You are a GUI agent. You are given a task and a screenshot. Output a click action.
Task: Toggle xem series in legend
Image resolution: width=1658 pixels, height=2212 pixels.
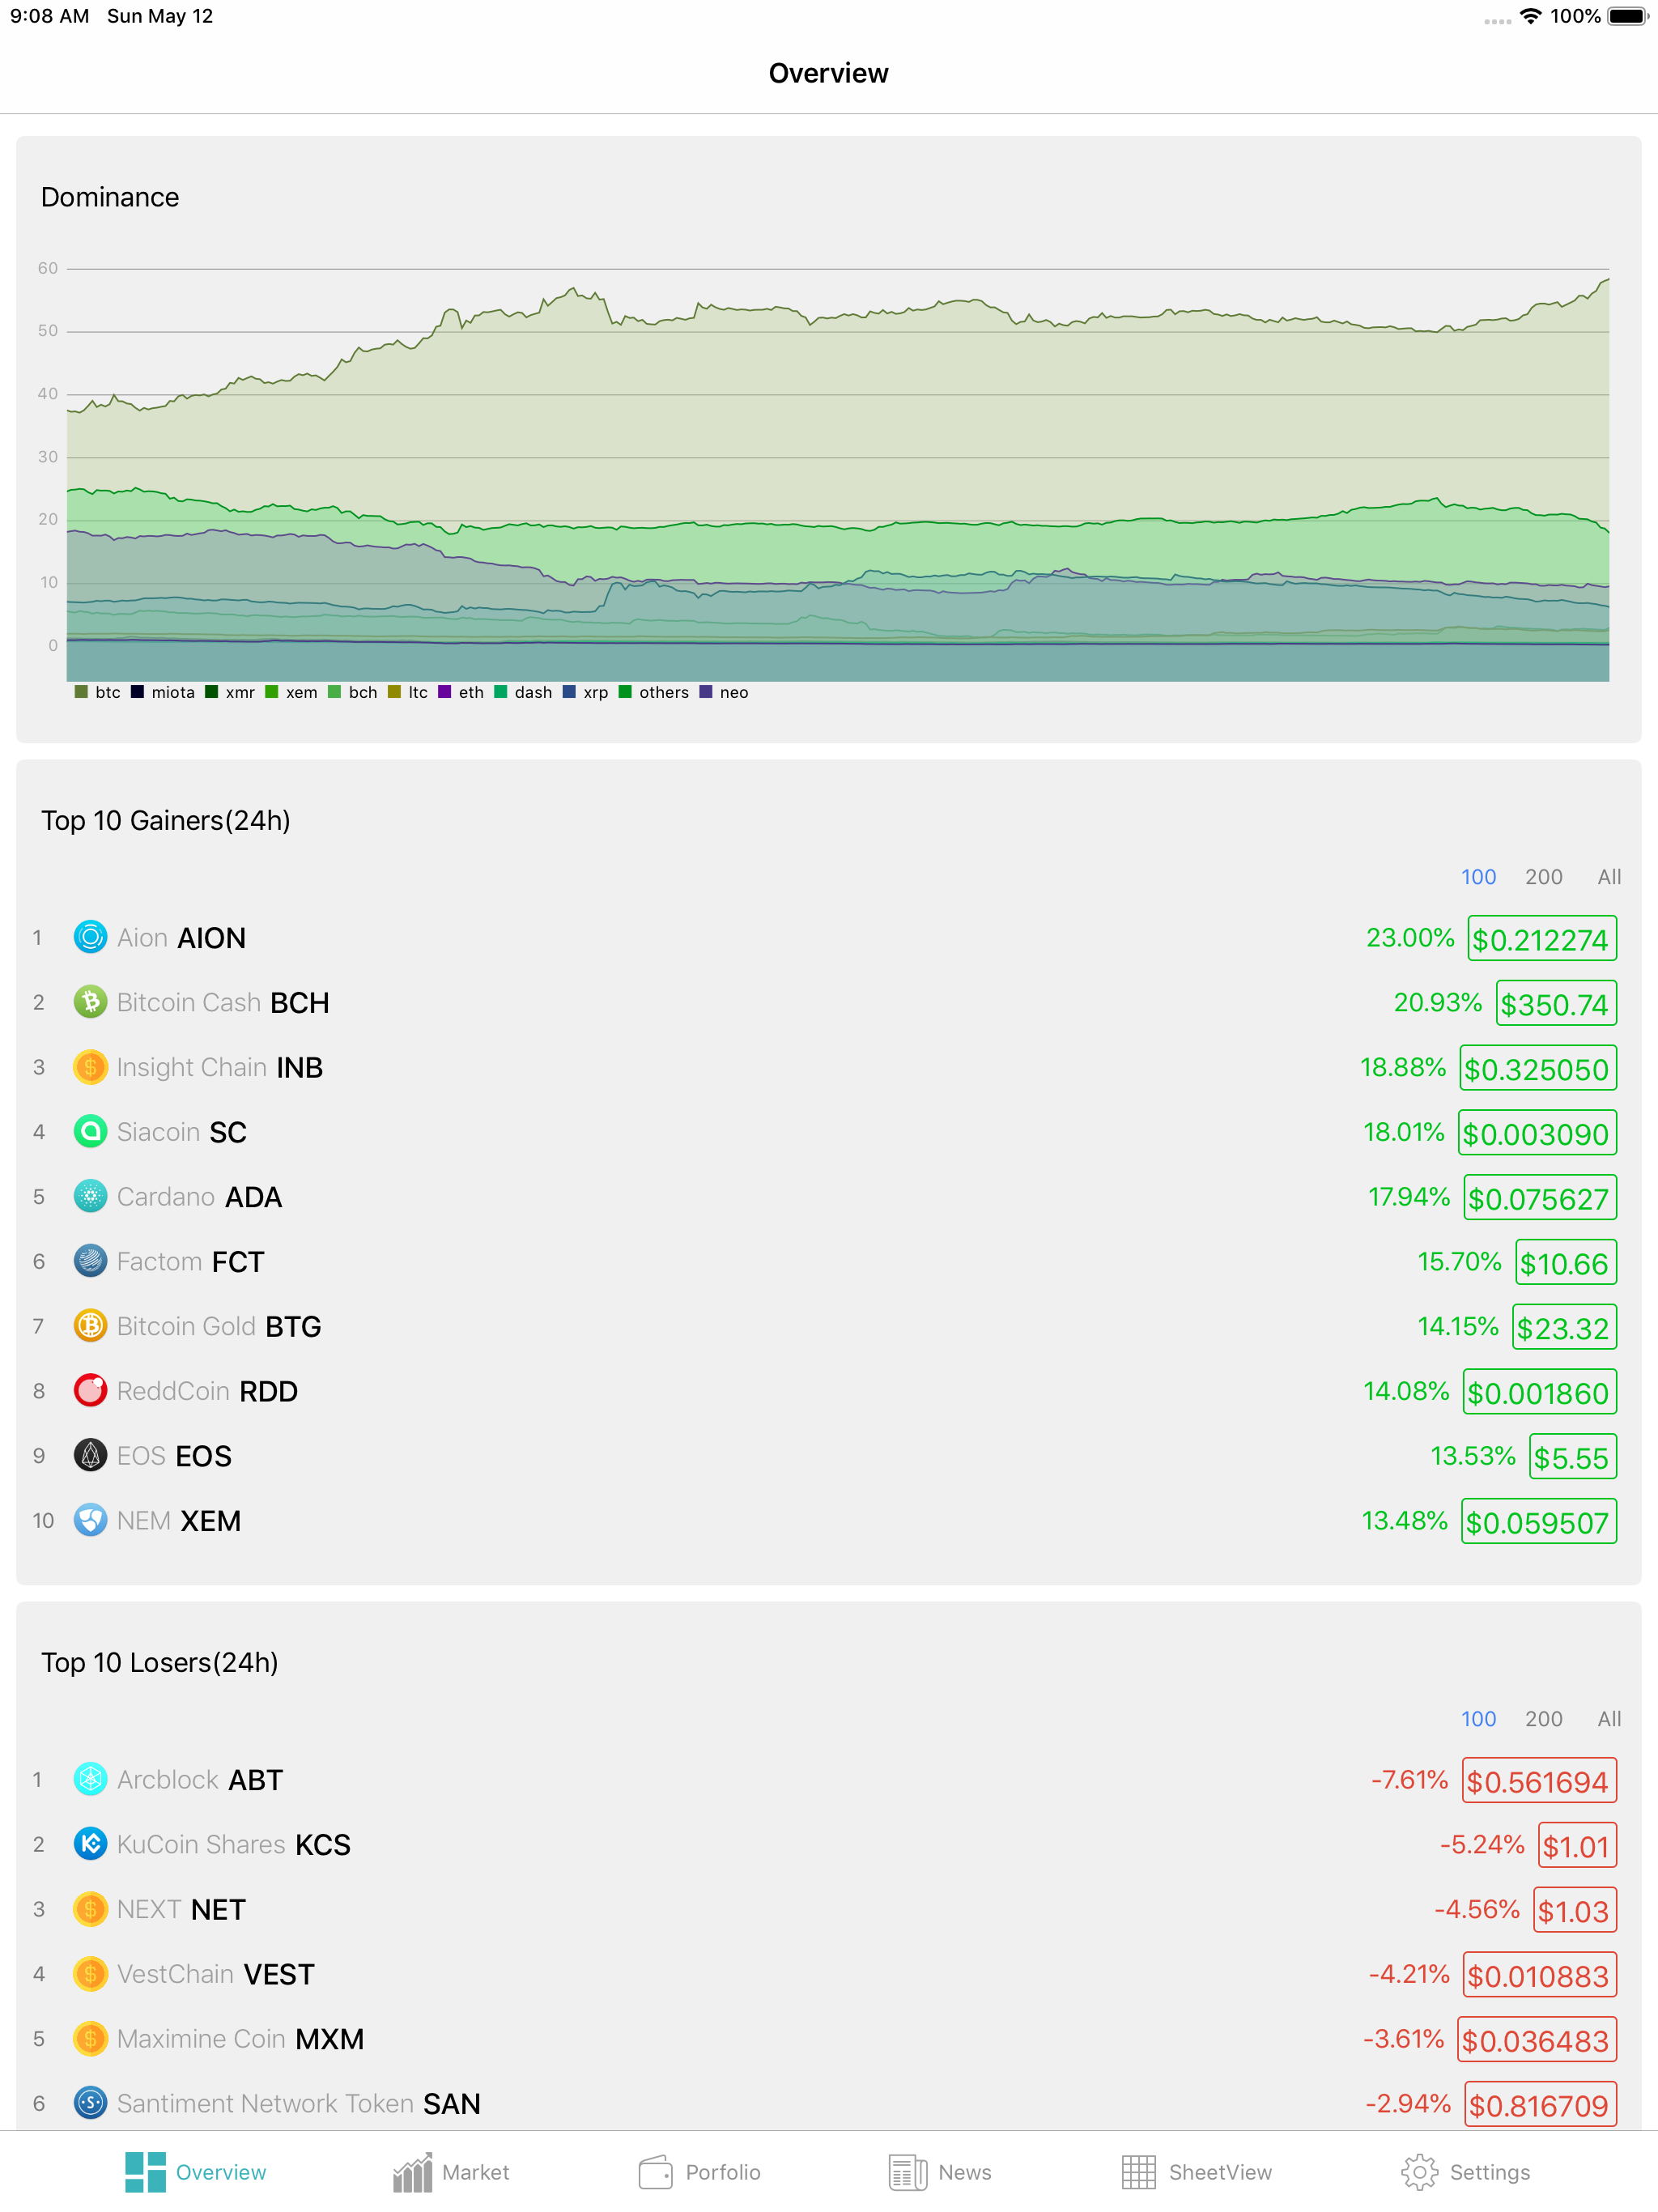tap(291, 692)
